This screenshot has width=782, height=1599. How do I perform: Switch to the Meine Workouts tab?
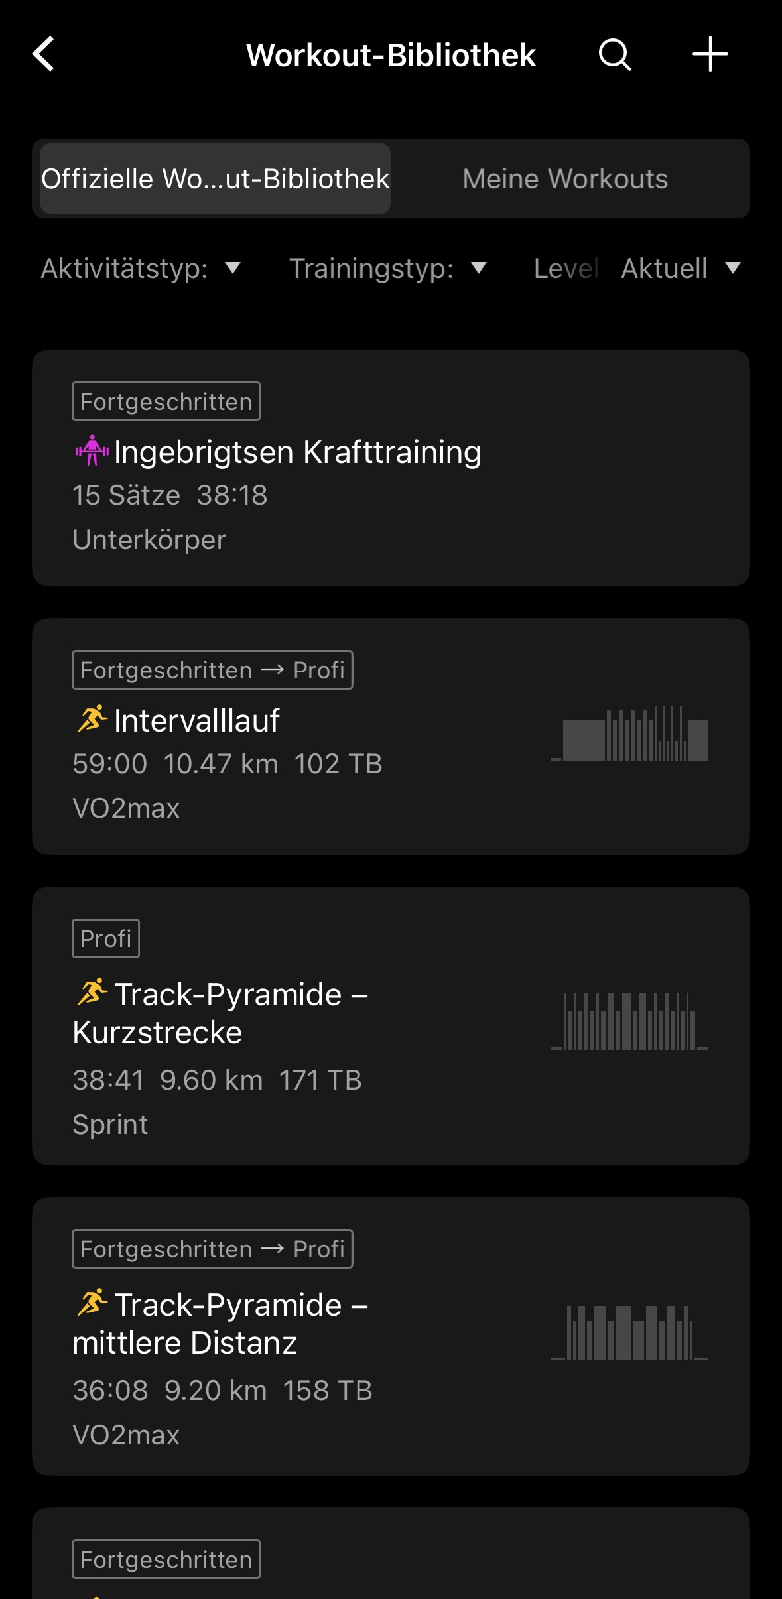pyautogui.click(x=565, y=179)
